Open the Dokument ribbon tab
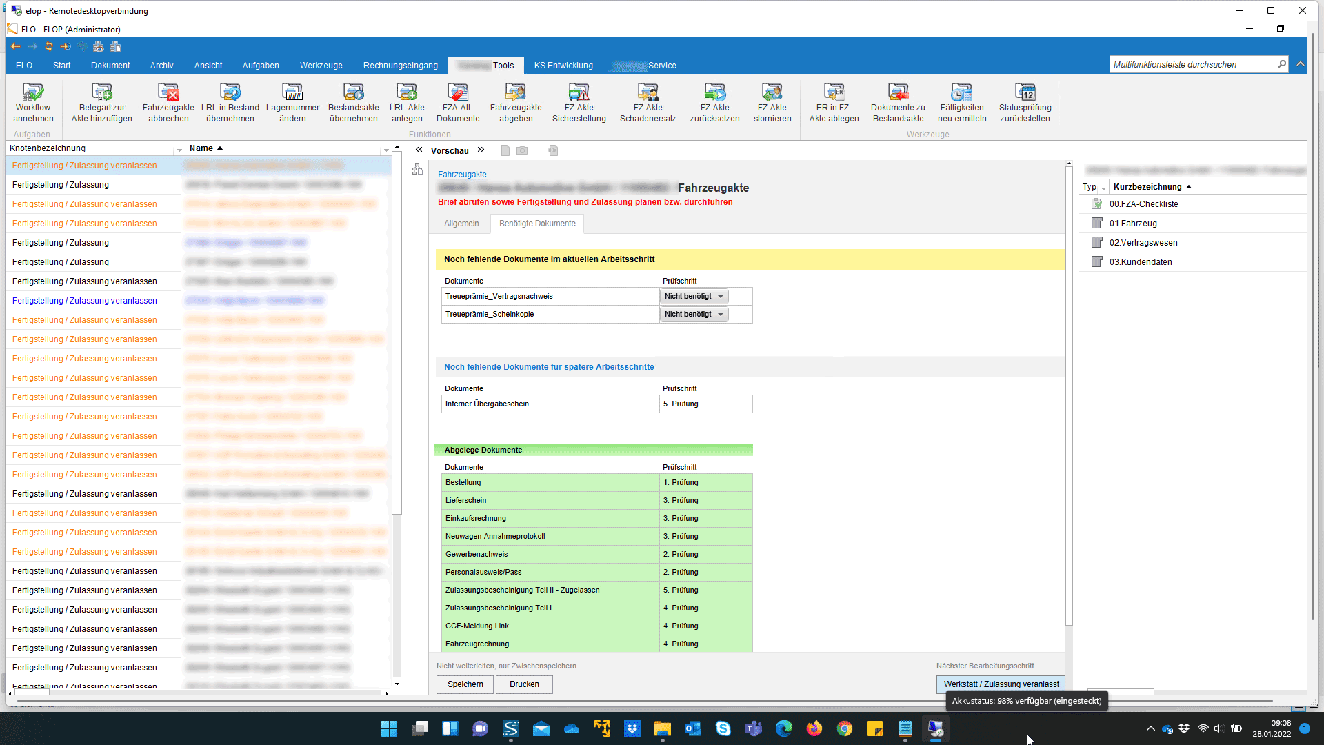Viewport: 1324px width, 745px height. (110, 66)
